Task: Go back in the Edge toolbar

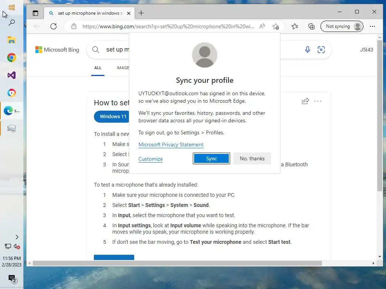Action: [37, 26]
